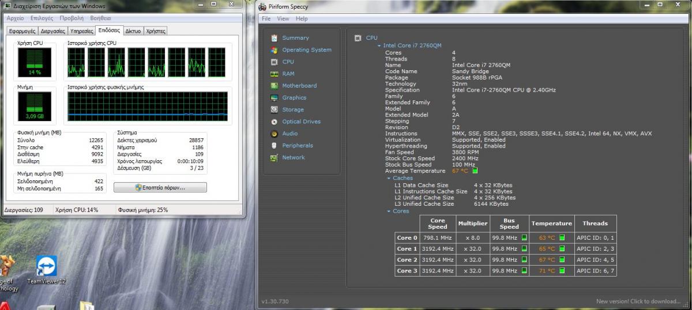Click the Motherboard link in Speccy sidebar
Screen dimensions: 692x310
point(299,86)
